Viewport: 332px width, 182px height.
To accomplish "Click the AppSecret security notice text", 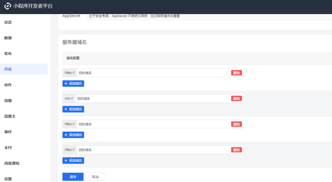I will [x=134, y=16].
